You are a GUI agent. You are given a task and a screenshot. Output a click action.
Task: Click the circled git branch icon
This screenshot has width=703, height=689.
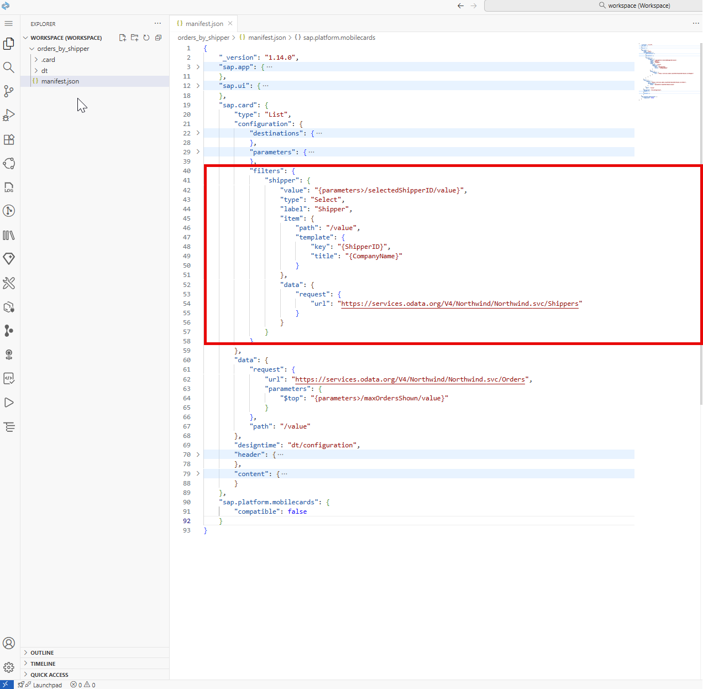pos(9,211)
